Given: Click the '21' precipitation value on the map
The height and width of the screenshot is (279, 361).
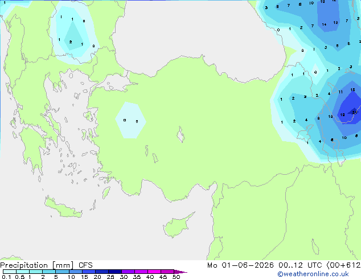Looking at the screenshot, I should click(355, 113).
